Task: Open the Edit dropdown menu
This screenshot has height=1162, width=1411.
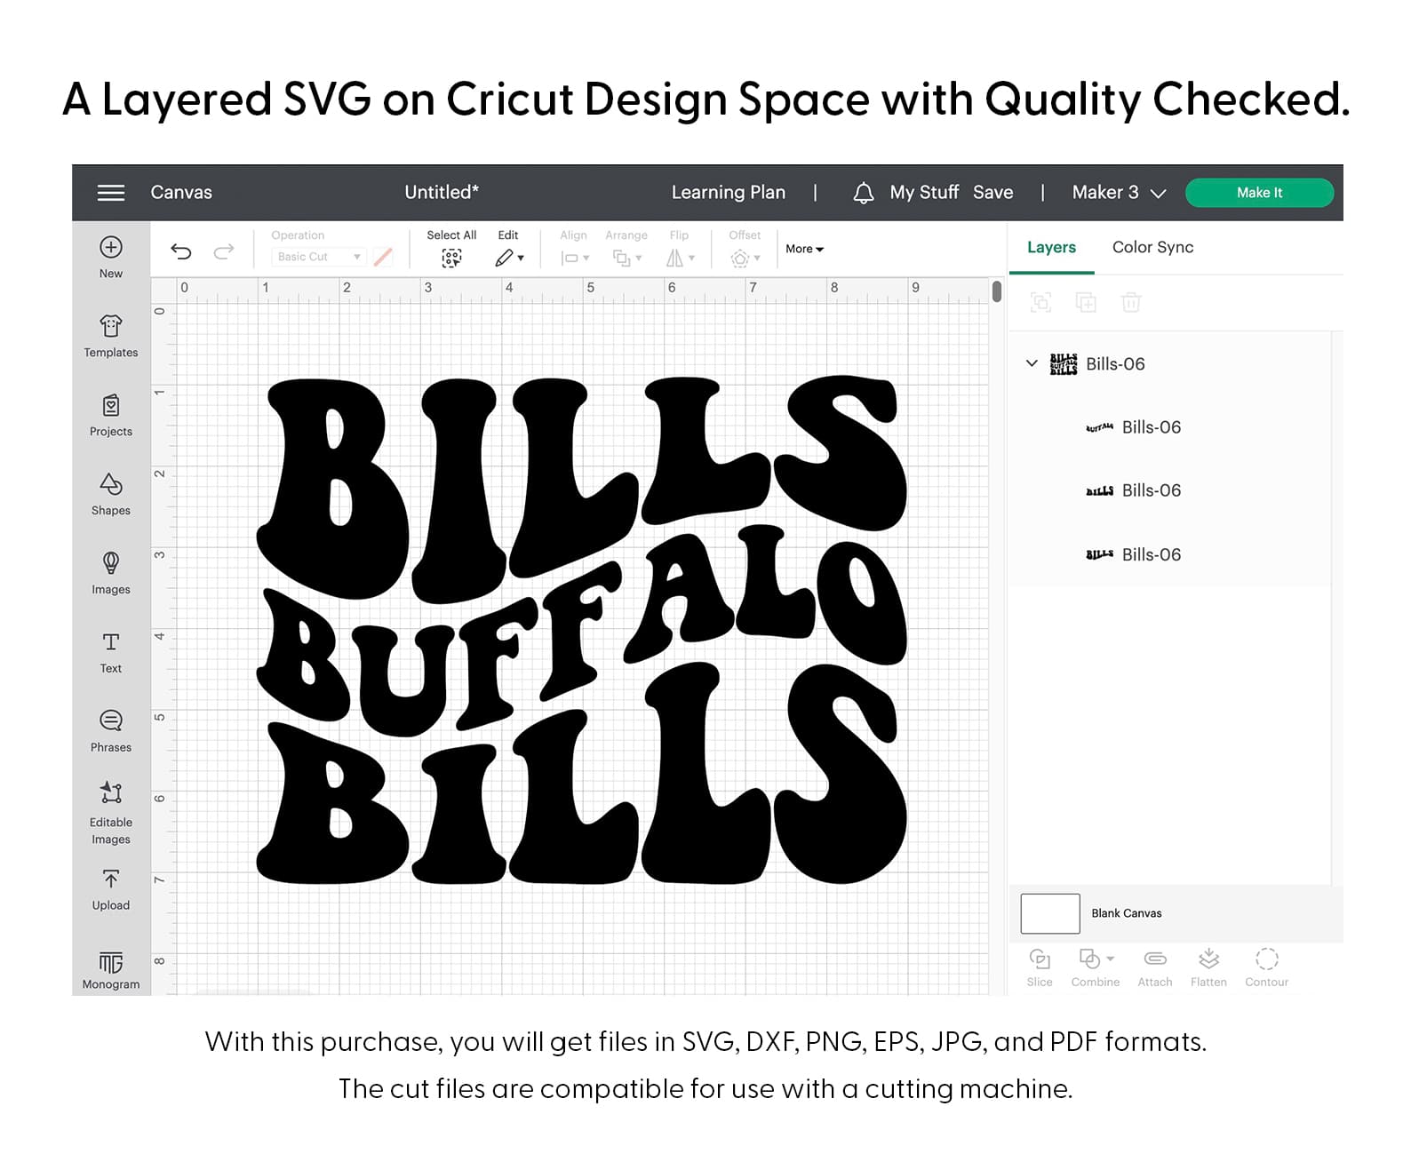Action: [x=508, y=249]
